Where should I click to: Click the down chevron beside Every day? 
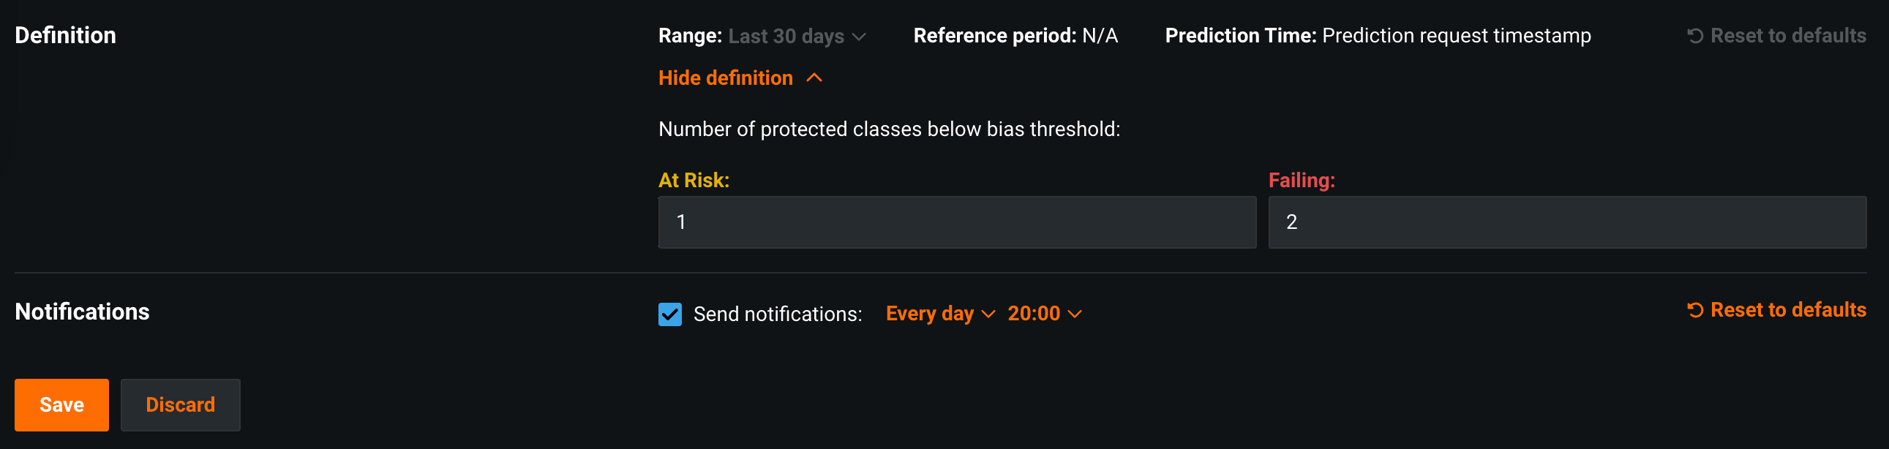click(x=988, y=314)
